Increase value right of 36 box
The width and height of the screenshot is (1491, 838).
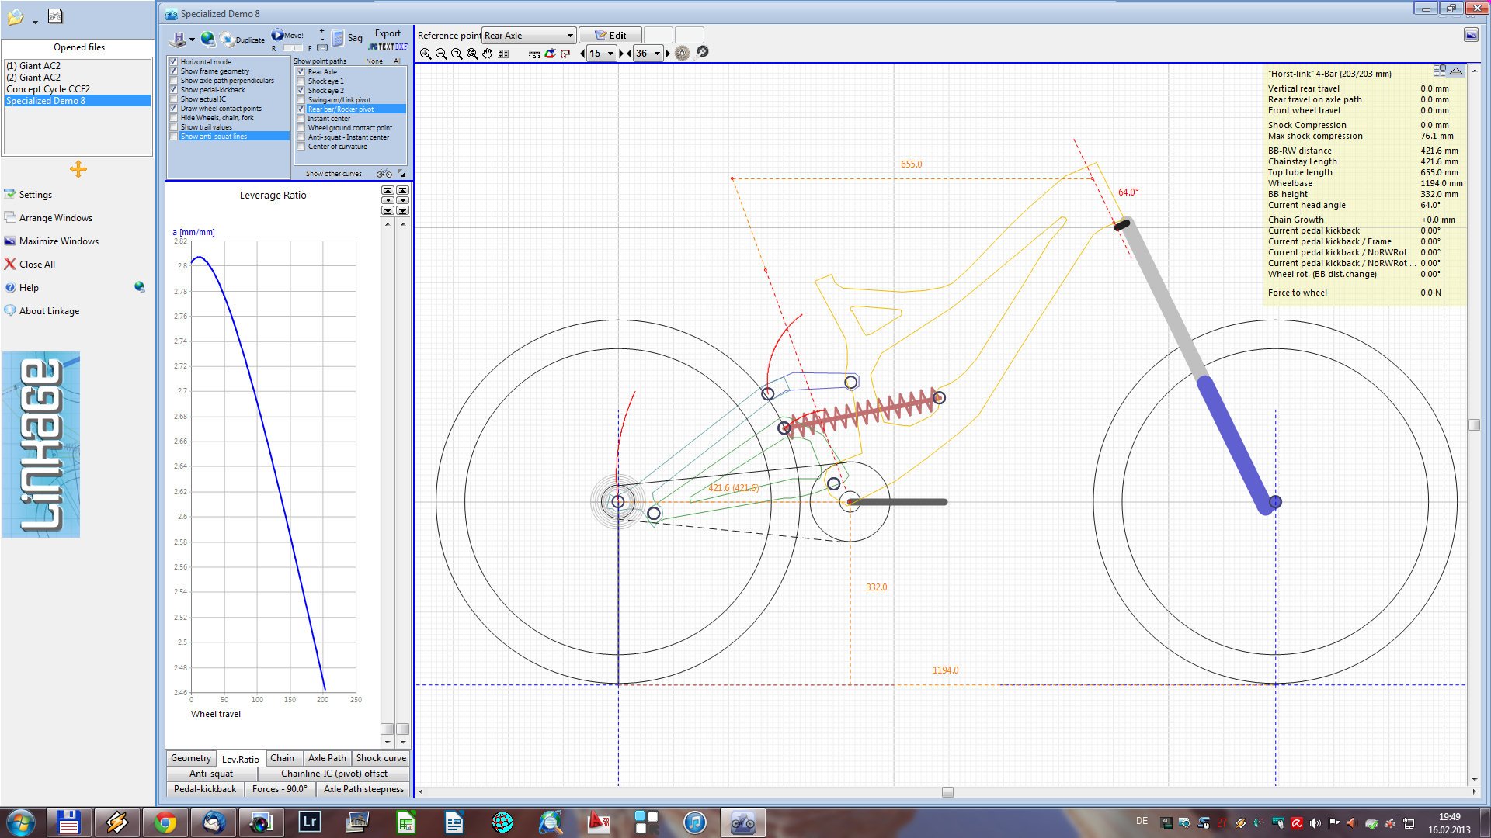[x=668, y=54]
